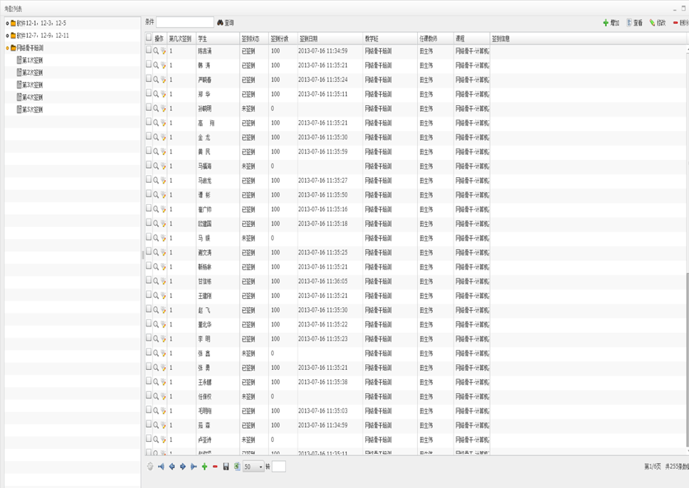Viewport: 689px width, 488px height.
Task: Click the grey refresh icon in the bottom pager bar
Action: [x=150, y=467]
